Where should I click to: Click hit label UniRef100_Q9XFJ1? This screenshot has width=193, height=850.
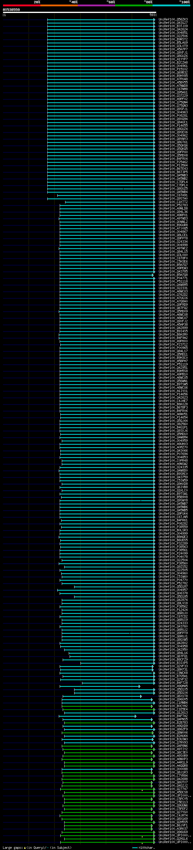coord(173,53)
